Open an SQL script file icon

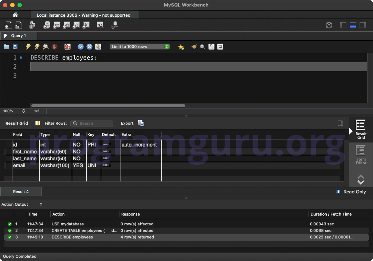point(18,25)
